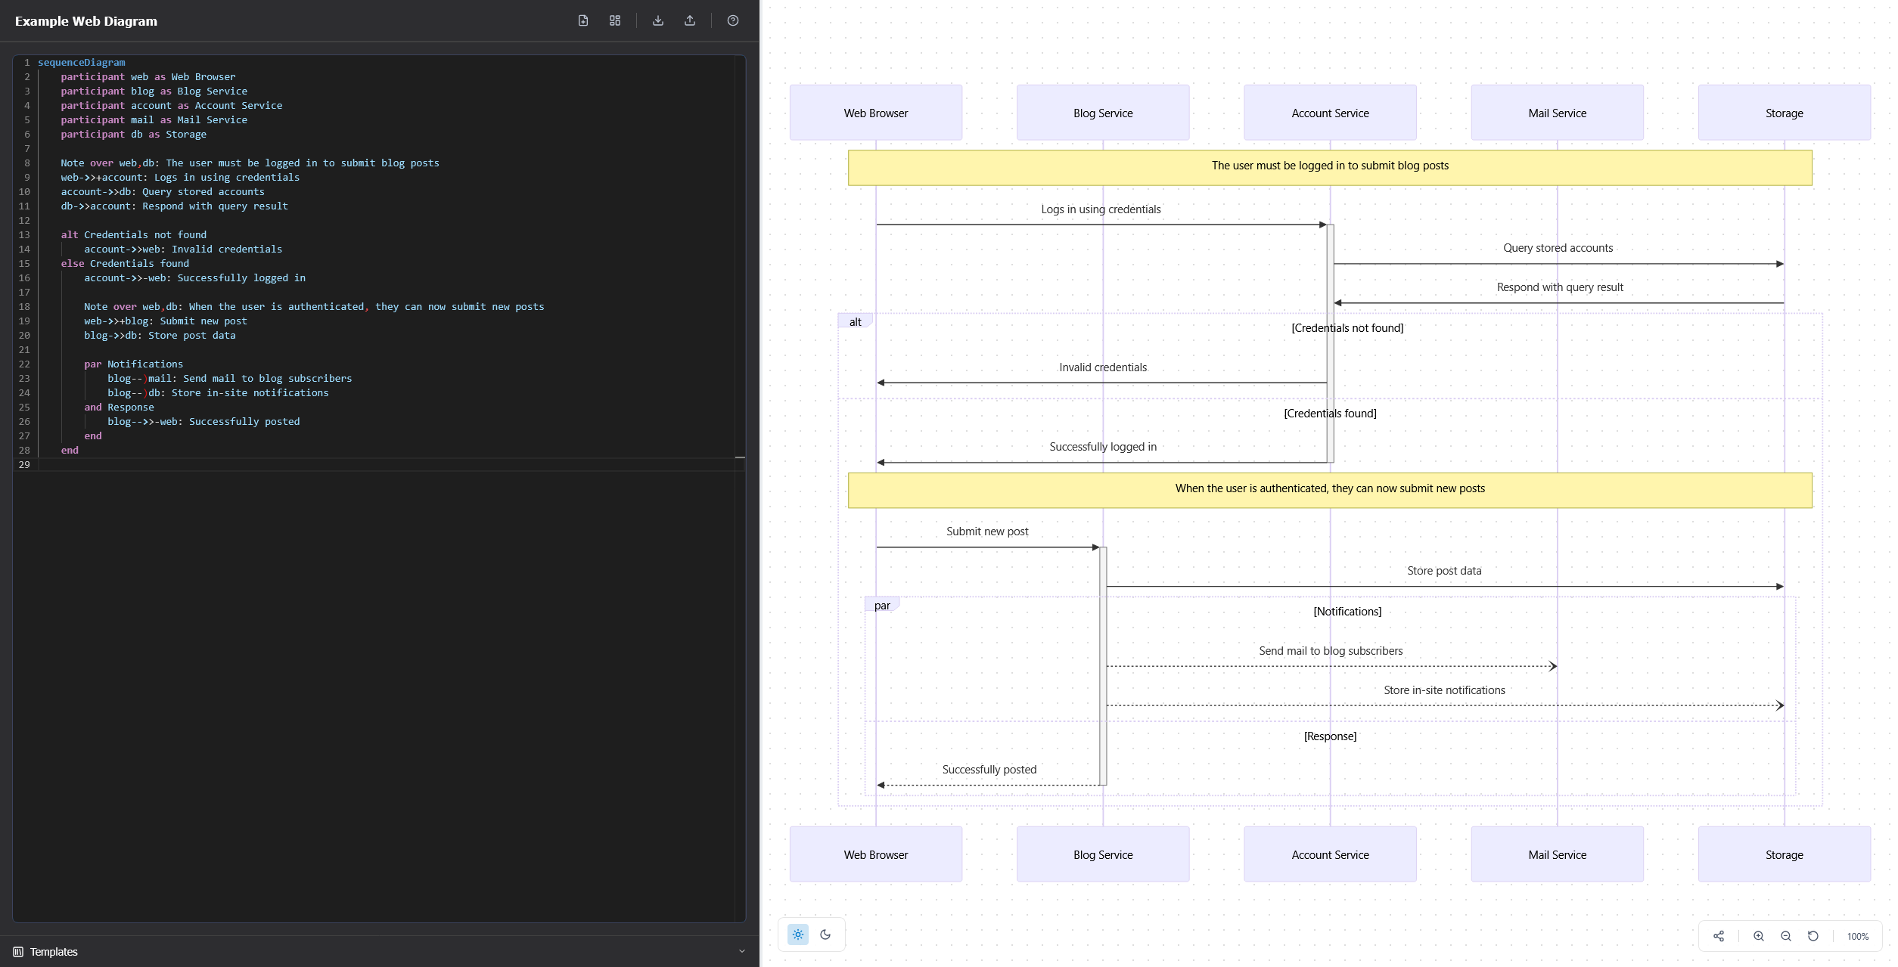Click the 100% zoom level readout
The image size is (1898, 967).
point(1858,937)
